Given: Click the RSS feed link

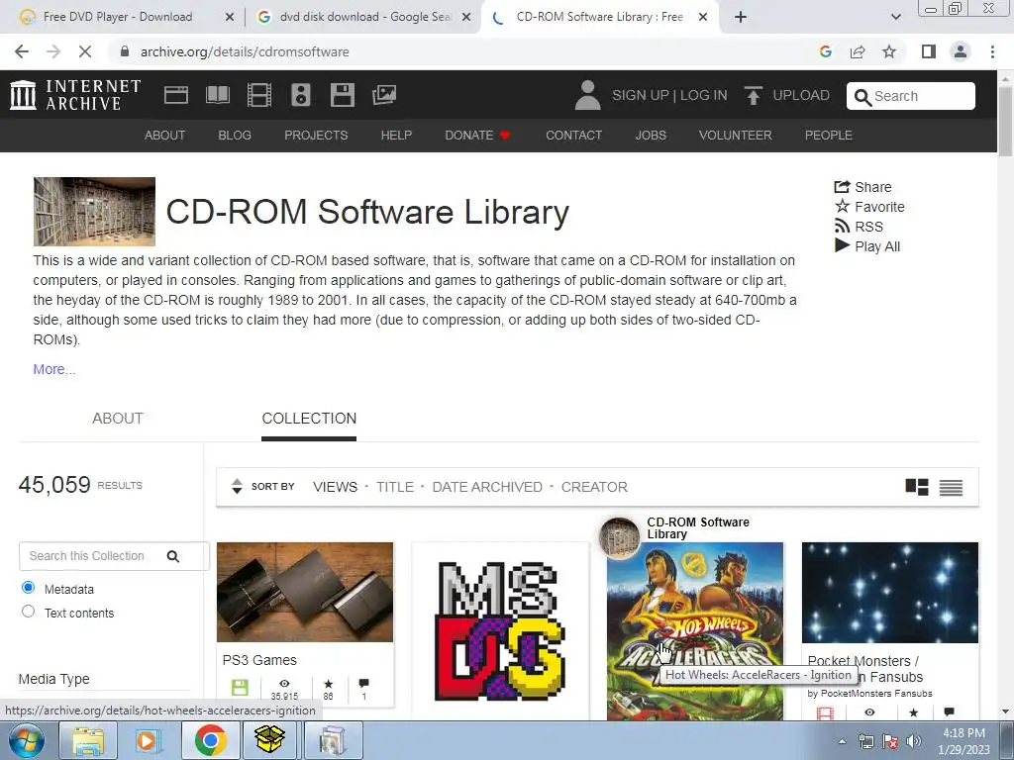Looking at the screenshot, I should [859, 227].
